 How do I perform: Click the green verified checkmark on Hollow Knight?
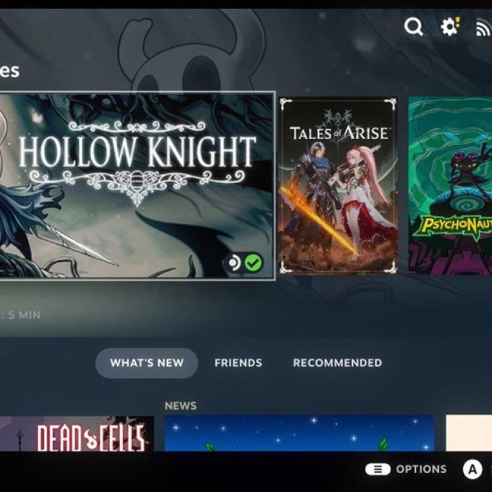(x=253, y=262)
